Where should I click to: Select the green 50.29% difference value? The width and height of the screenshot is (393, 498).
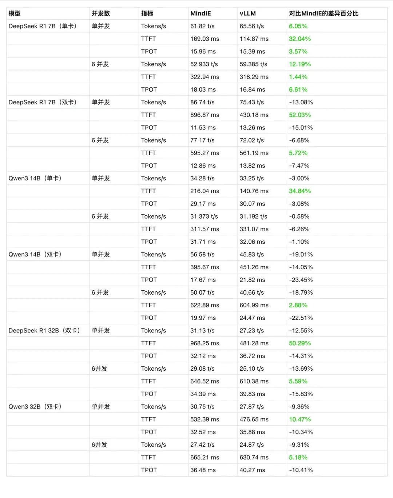[x=300, y=343]
